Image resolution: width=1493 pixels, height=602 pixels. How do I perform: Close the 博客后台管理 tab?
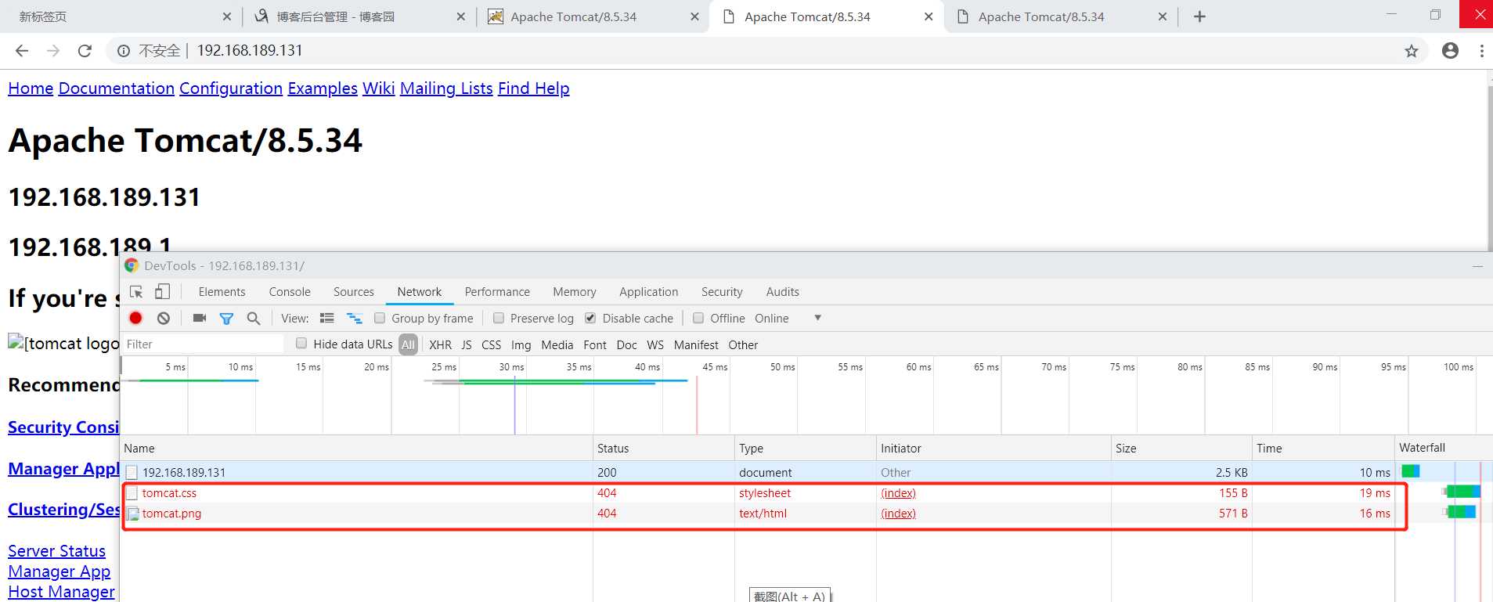tap(460, 16)
